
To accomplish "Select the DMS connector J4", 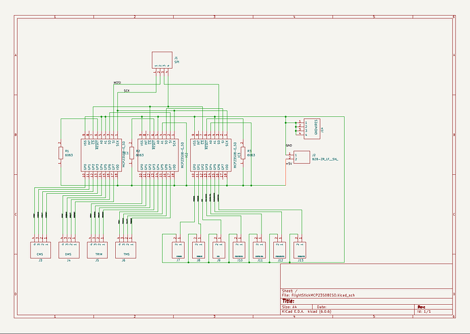I will pos(69,250).
